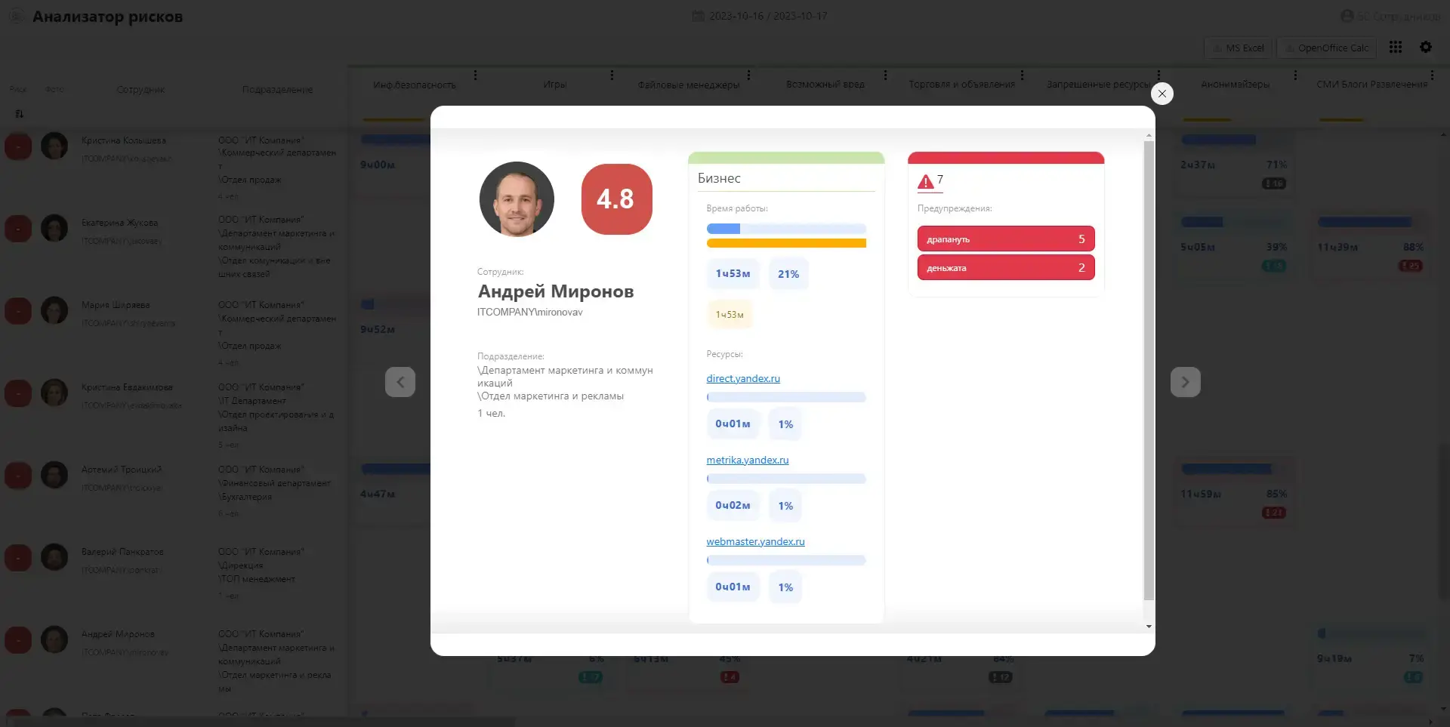1450x727 pixels.
Task: Go to next employee with right arrow
Action: pyautogui.click(x=1185, y=382)
